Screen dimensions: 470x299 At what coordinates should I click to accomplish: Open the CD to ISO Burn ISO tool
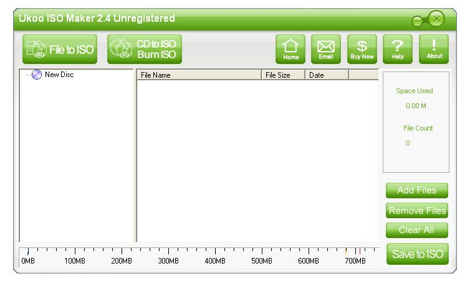click(x=145, y=50)
